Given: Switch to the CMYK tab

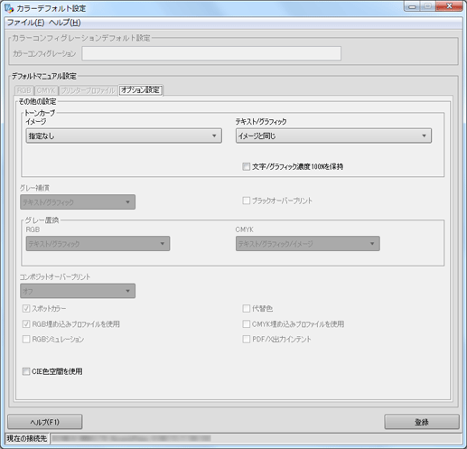Looking at the screenshot, I should [x=46, y=90].
